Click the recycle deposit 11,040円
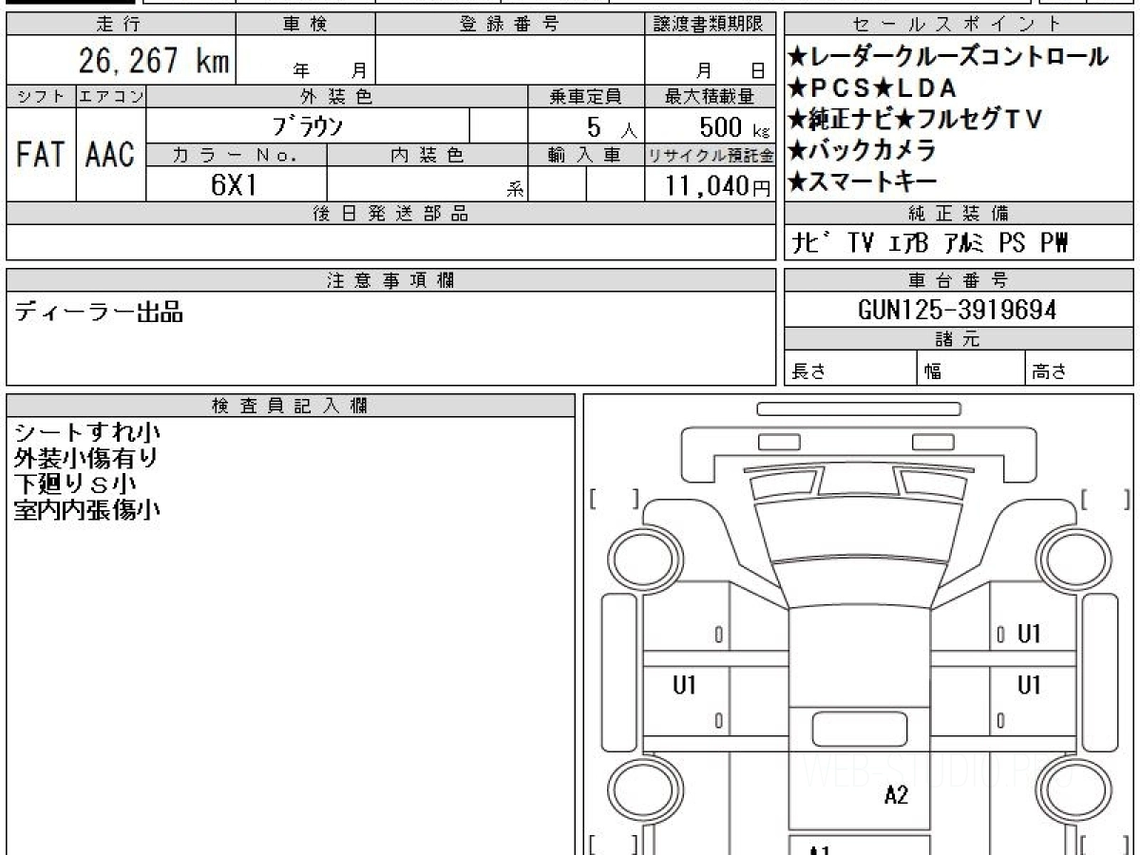The width and height of the screenshot is (1140, 855). [718, 185]
